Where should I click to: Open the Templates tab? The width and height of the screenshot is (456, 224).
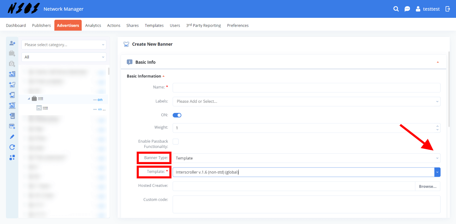point(154,26)
